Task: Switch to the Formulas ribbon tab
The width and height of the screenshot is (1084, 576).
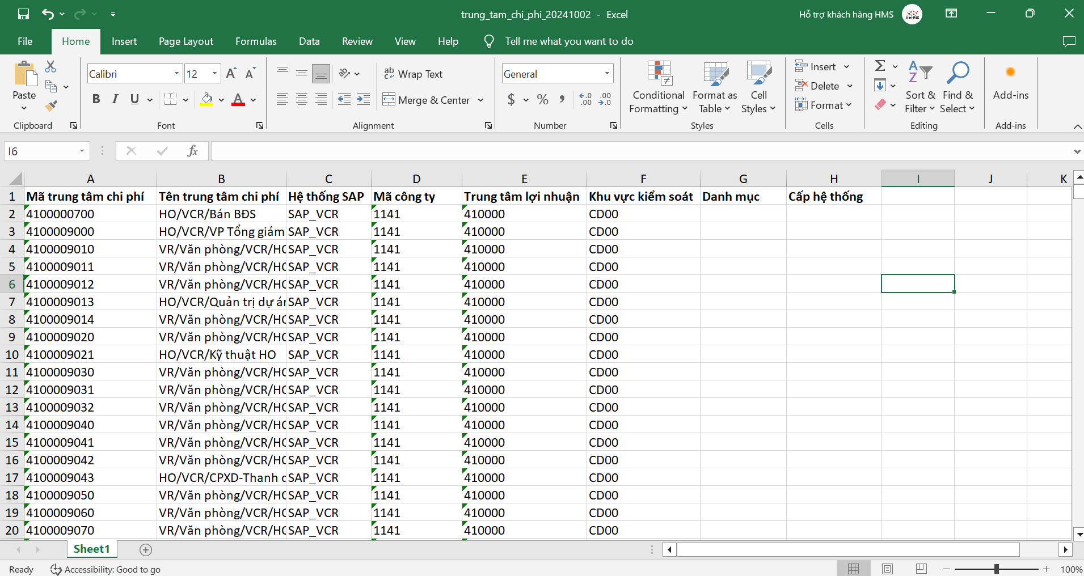Action: click(x=256, y=41)
